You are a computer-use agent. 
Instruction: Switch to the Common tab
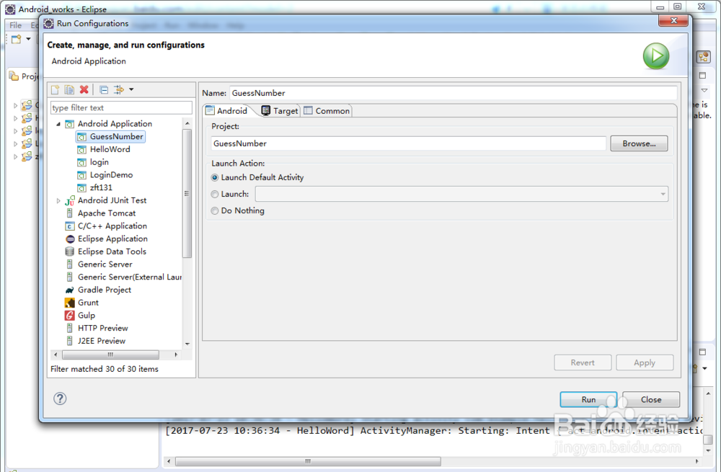[327, 111]
